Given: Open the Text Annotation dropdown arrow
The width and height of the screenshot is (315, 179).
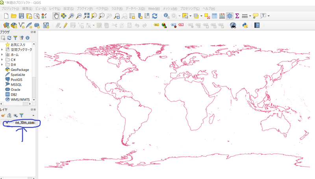Looking at the screenshot, I should (x=269, y=16).
